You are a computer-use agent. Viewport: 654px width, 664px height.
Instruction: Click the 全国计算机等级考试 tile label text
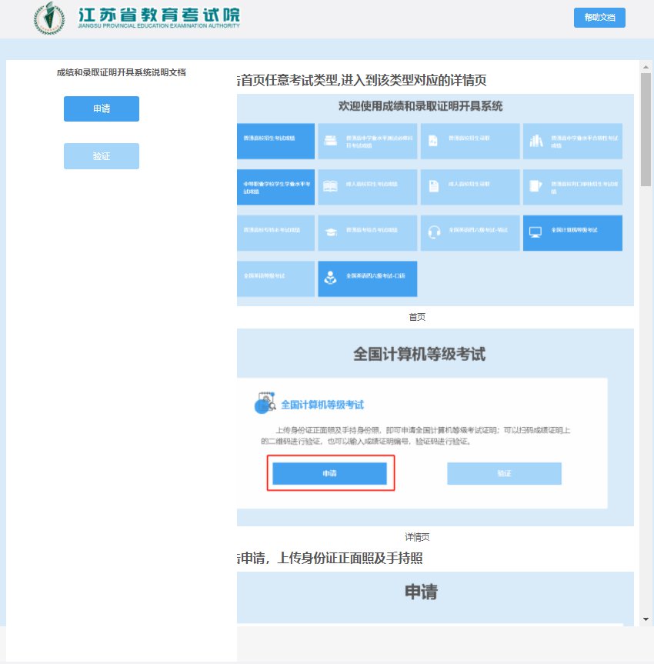574,230
